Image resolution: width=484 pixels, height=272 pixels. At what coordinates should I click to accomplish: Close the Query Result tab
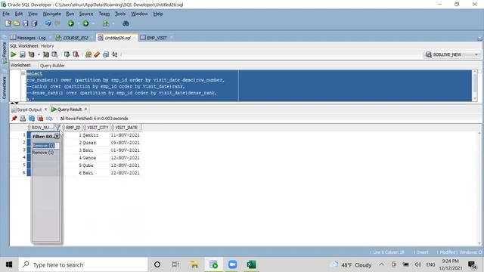[85, 109]
